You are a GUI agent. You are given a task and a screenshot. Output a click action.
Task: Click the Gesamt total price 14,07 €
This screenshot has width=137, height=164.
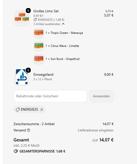pos(106,140)
